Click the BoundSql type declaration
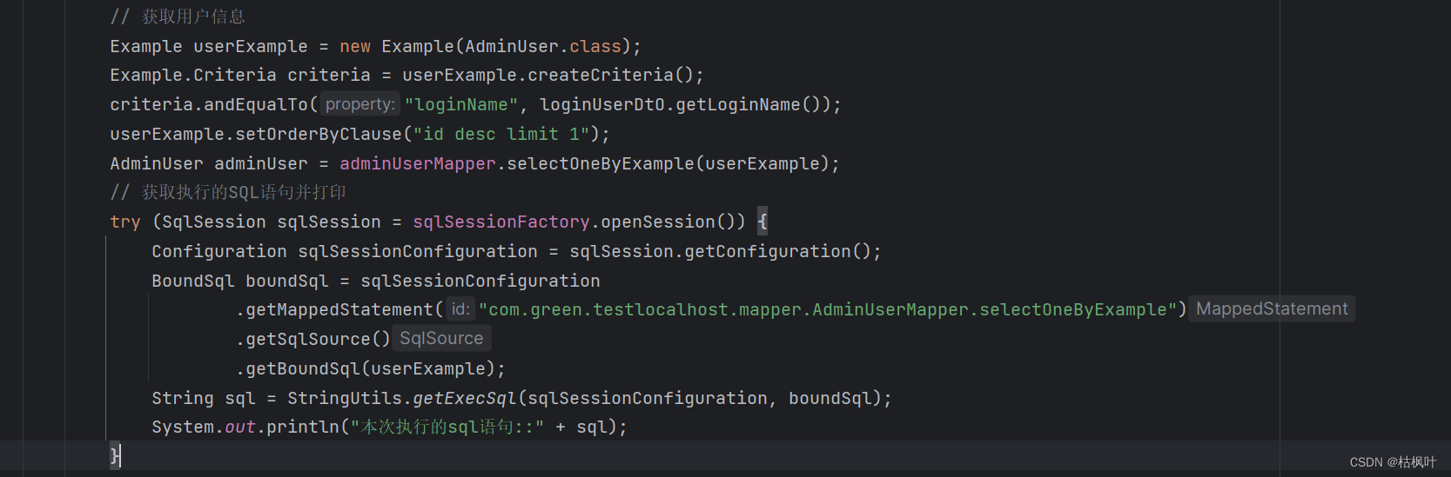 (x=193, y=282)
